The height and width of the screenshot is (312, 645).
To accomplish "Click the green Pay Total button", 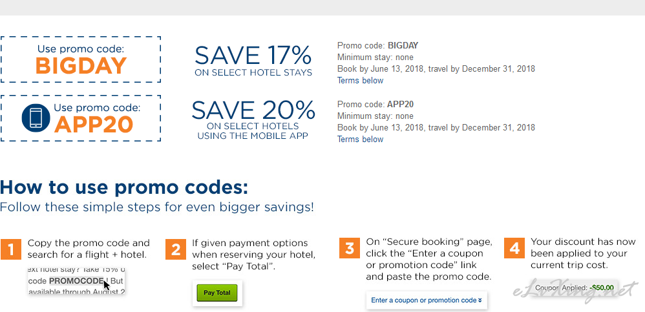I will point(217,293).
